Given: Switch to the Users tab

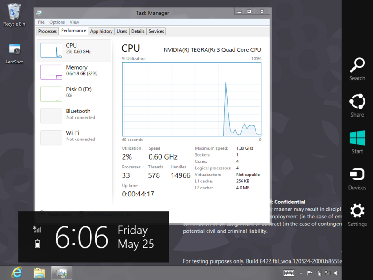Looking at the screenshot, I should click(122, 31).
